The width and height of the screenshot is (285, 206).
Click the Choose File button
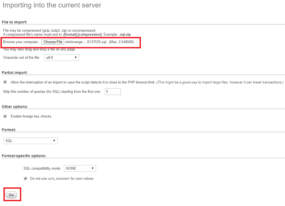(53, 42)
